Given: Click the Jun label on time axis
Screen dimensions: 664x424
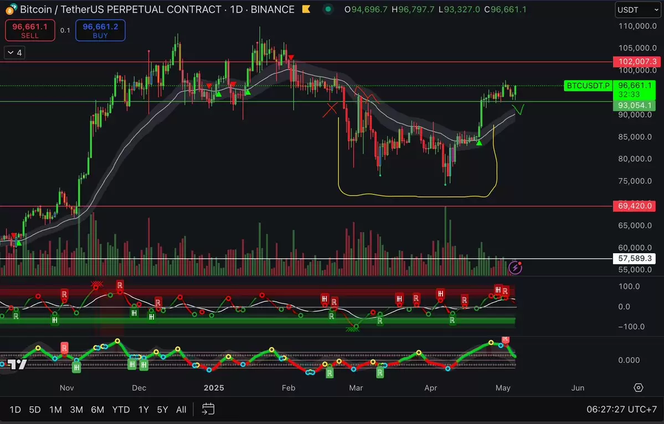Looking at the screenshot, I should [x=578, y=388].
